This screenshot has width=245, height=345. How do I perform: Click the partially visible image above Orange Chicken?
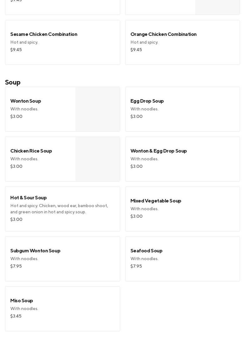click(x=217, y=7)
